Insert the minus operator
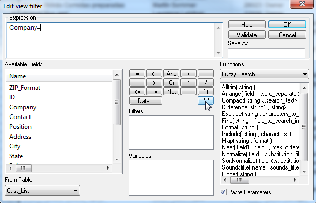Screen dimensions: 316x203 205,74
